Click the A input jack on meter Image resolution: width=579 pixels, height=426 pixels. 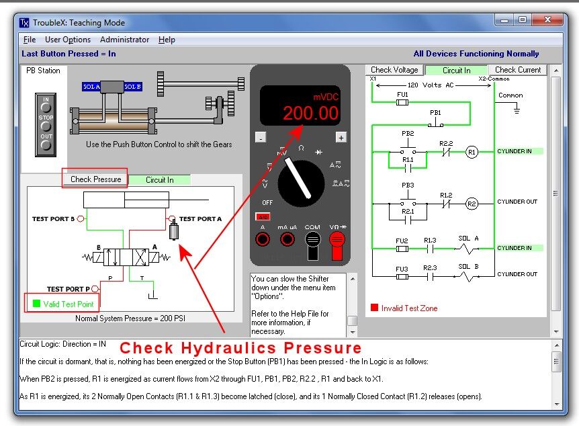pyautogui.click(x=263, y=239)
